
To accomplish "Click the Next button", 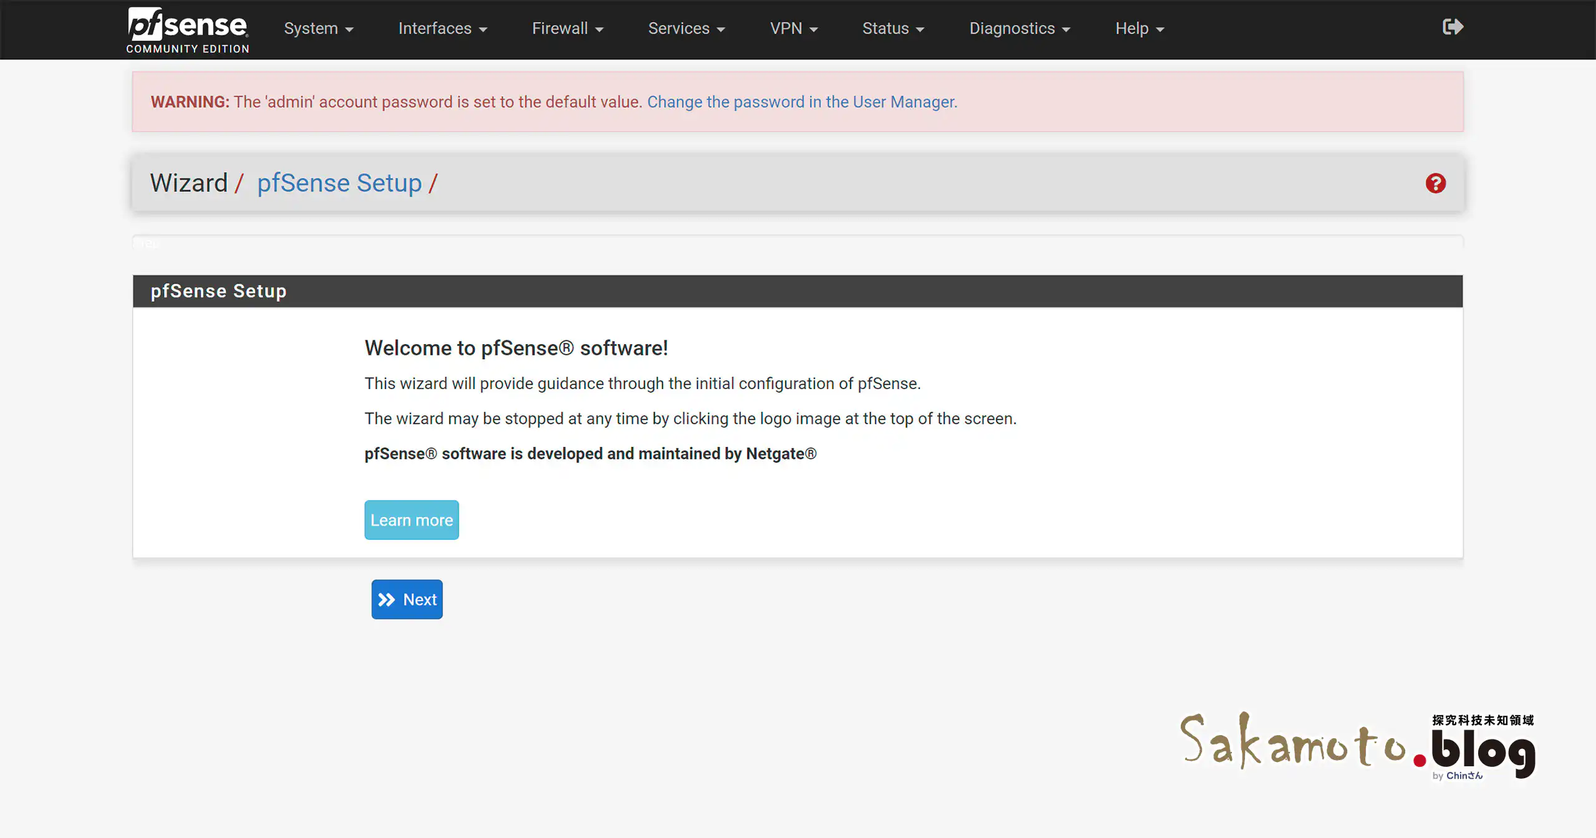I will [x=407, y=599].
